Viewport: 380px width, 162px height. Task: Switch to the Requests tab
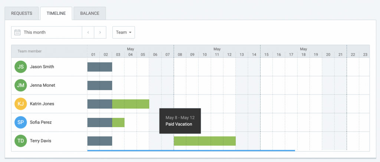22,13
